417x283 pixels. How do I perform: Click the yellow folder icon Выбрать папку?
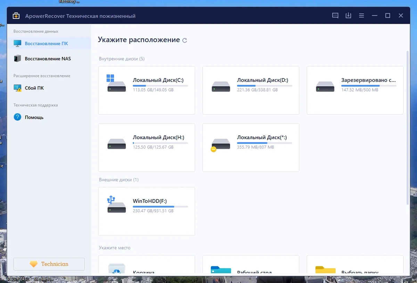pos(325,270)
